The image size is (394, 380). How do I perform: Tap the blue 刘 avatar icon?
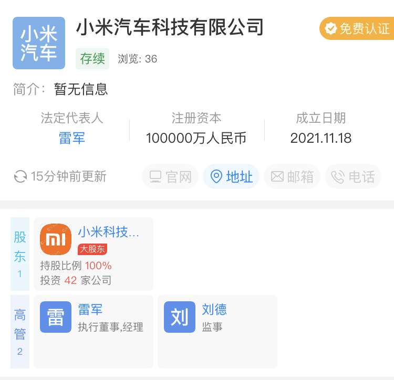(x=180, y=317)
